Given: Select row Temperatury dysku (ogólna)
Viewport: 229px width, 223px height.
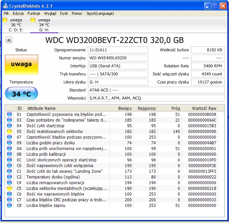Looking at the screenshot, I should coord(112,177).
